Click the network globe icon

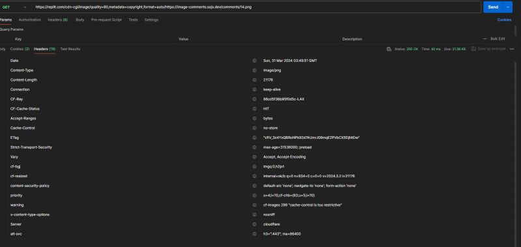pos(389,49)
